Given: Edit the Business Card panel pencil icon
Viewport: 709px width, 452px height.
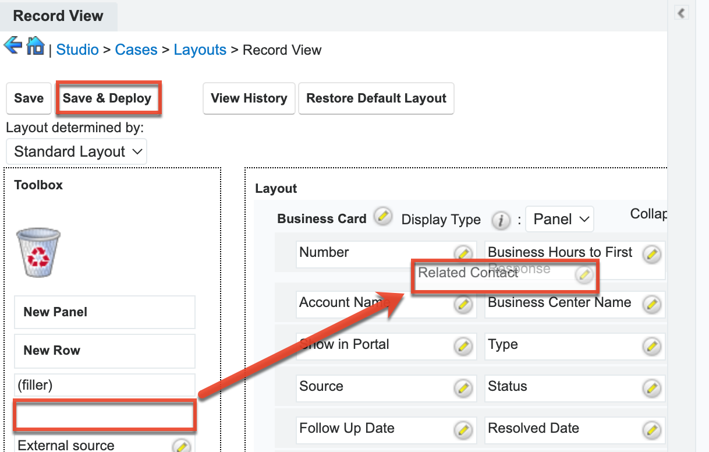Looking at the screenshot, I should 382,216.
